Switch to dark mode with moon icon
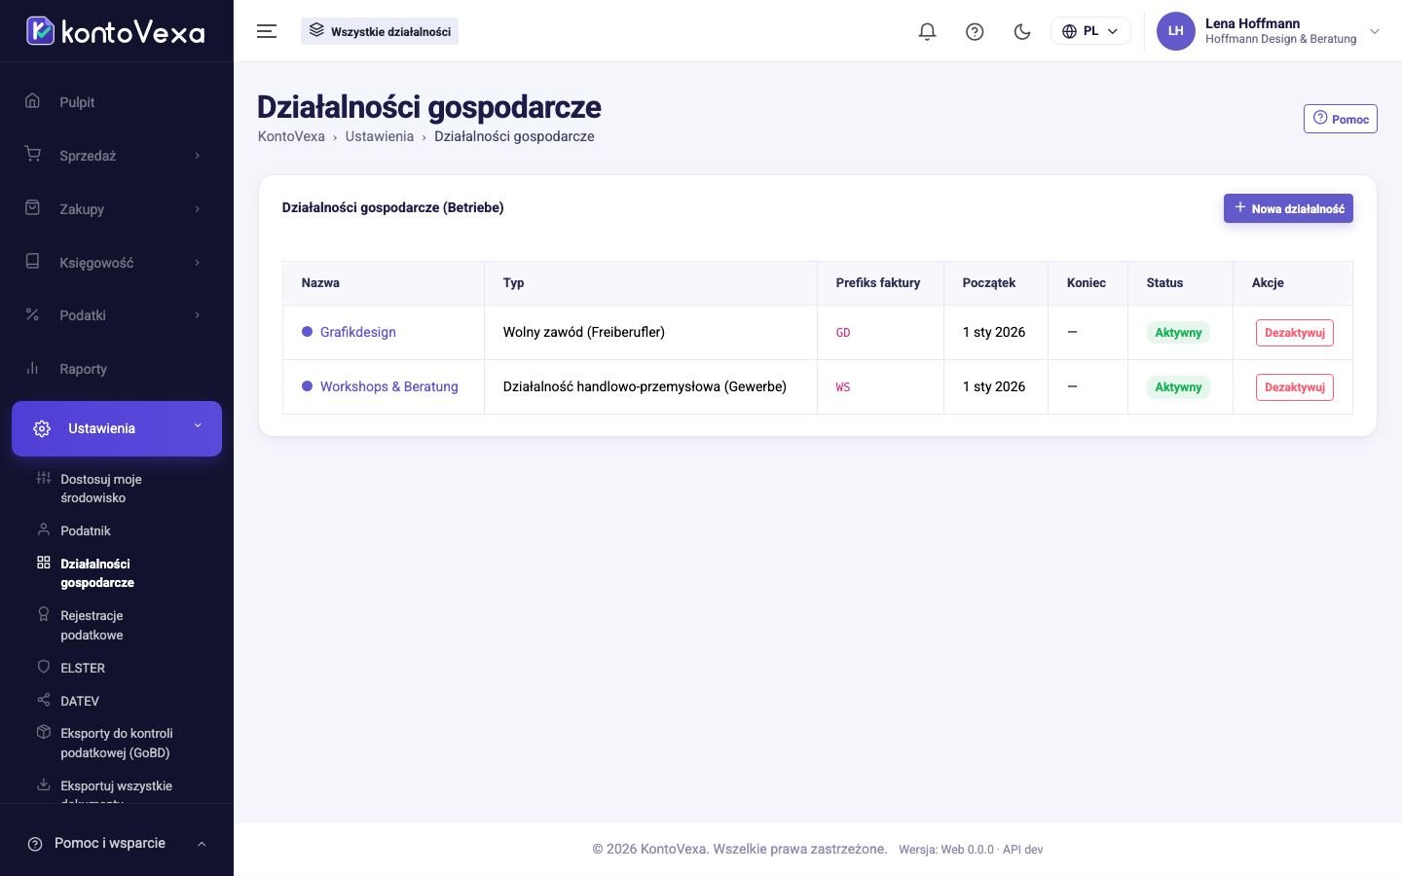 1022,31
